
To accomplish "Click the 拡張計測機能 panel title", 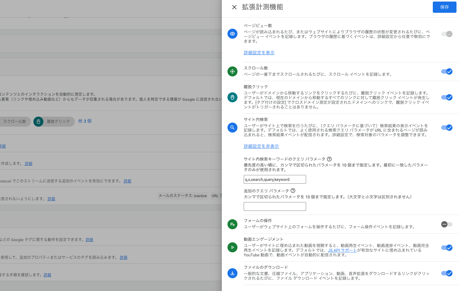I will (262, 7).
